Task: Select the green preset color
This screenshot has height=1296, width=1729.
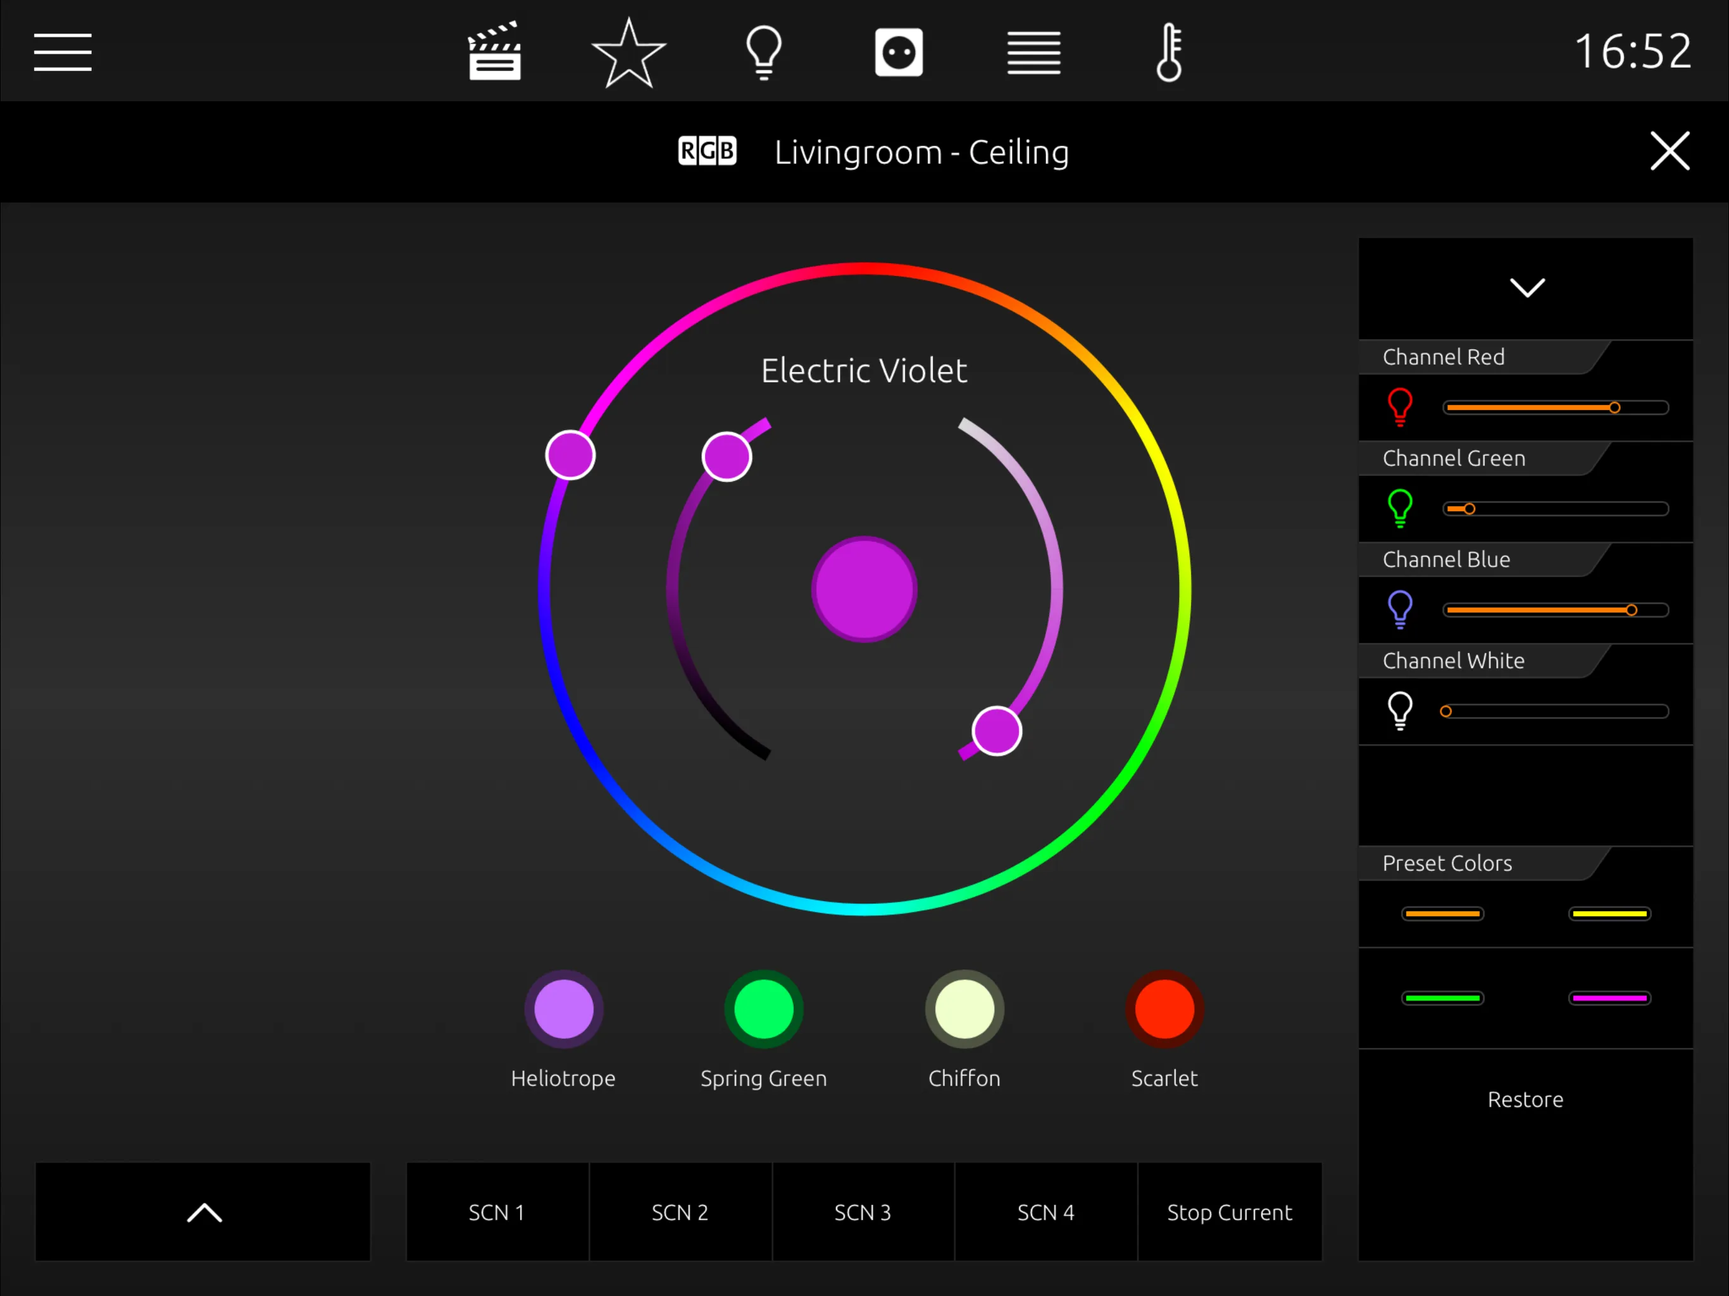Action: click(x=1442, y=998)
